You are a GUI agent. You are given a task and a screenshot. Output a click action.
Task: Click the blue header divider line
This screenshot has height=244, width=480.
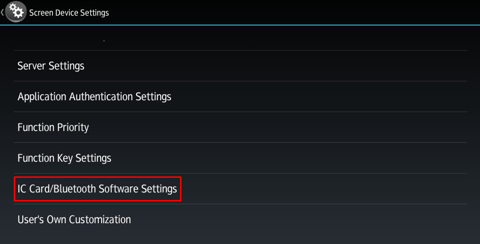tap(240, 25)
